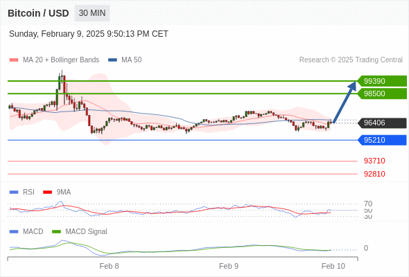Image resolution: width=409 pixels, height=277 pixels.
Task: Click the RSI 70 level label
Action: [368, 204]
